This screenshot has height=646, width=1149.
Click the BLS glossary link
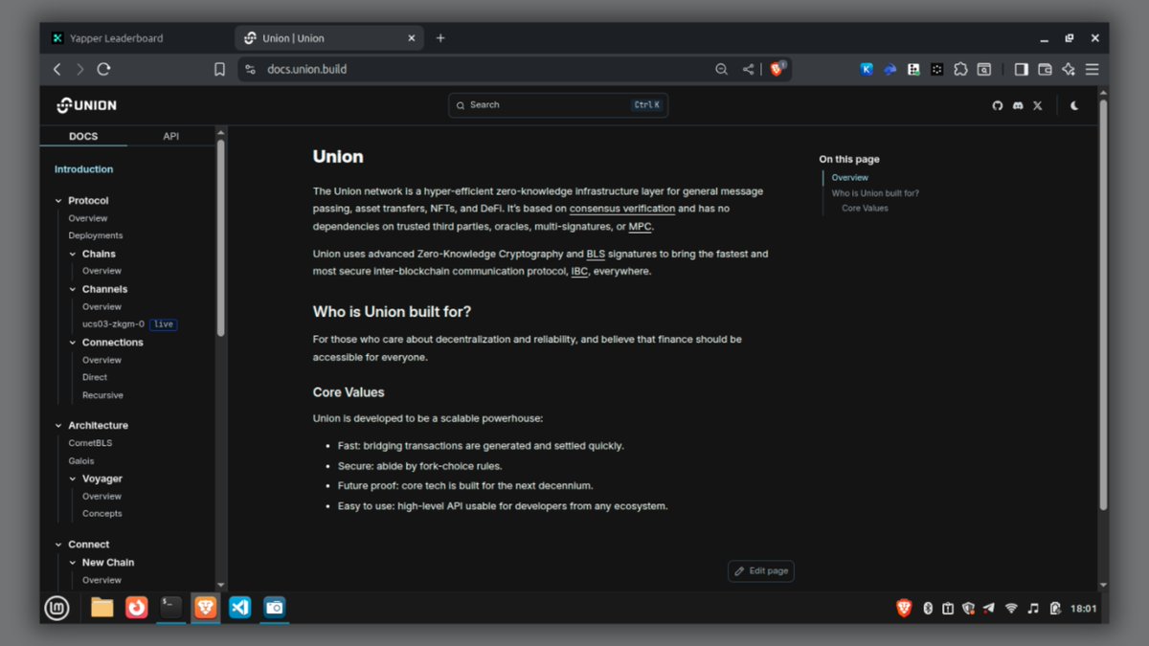coord(596,254)
